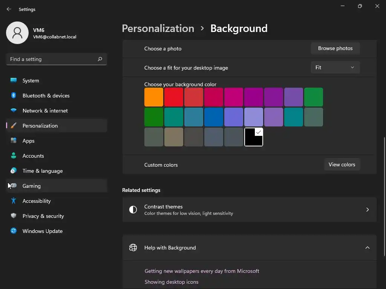Viewport: 386px width, 289px height.
Task: Click the Windows Update sync icon
Action: 14,231
